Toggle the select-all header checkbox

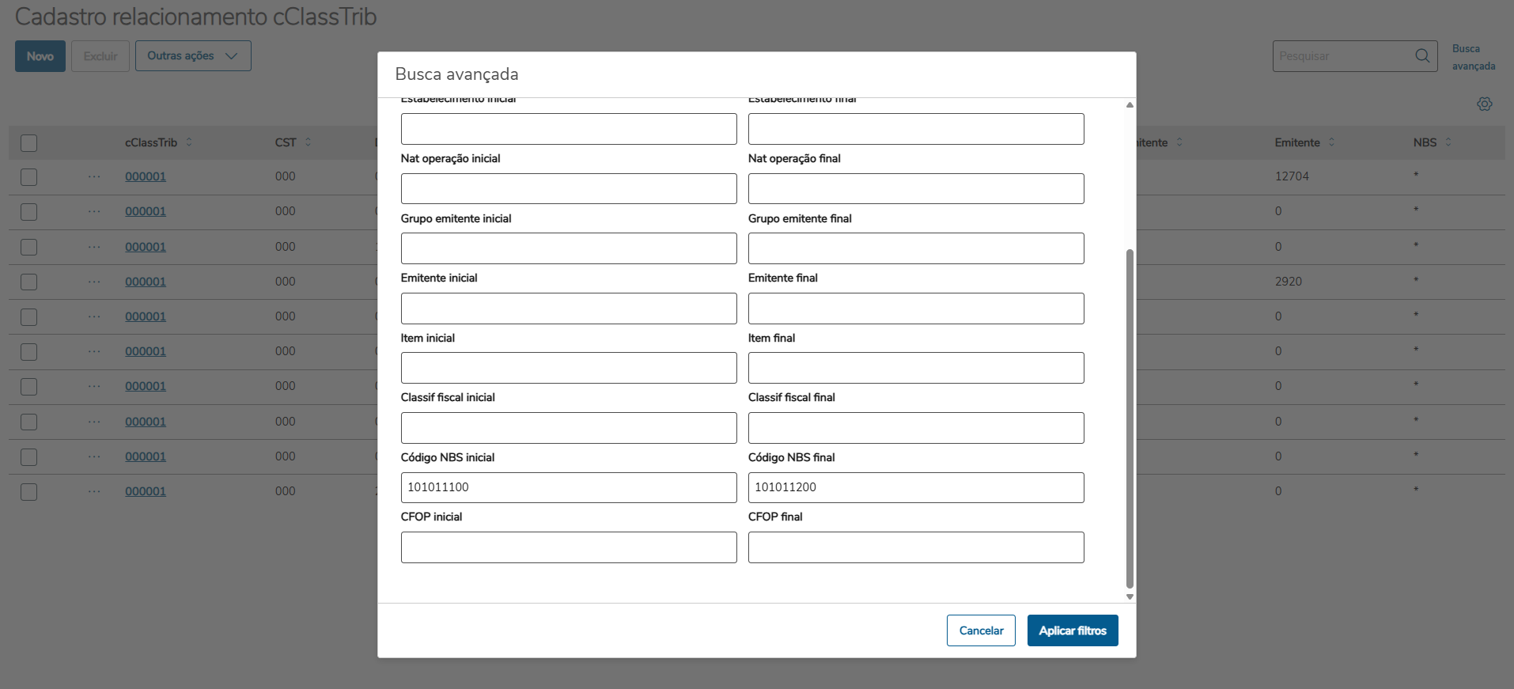29,143
